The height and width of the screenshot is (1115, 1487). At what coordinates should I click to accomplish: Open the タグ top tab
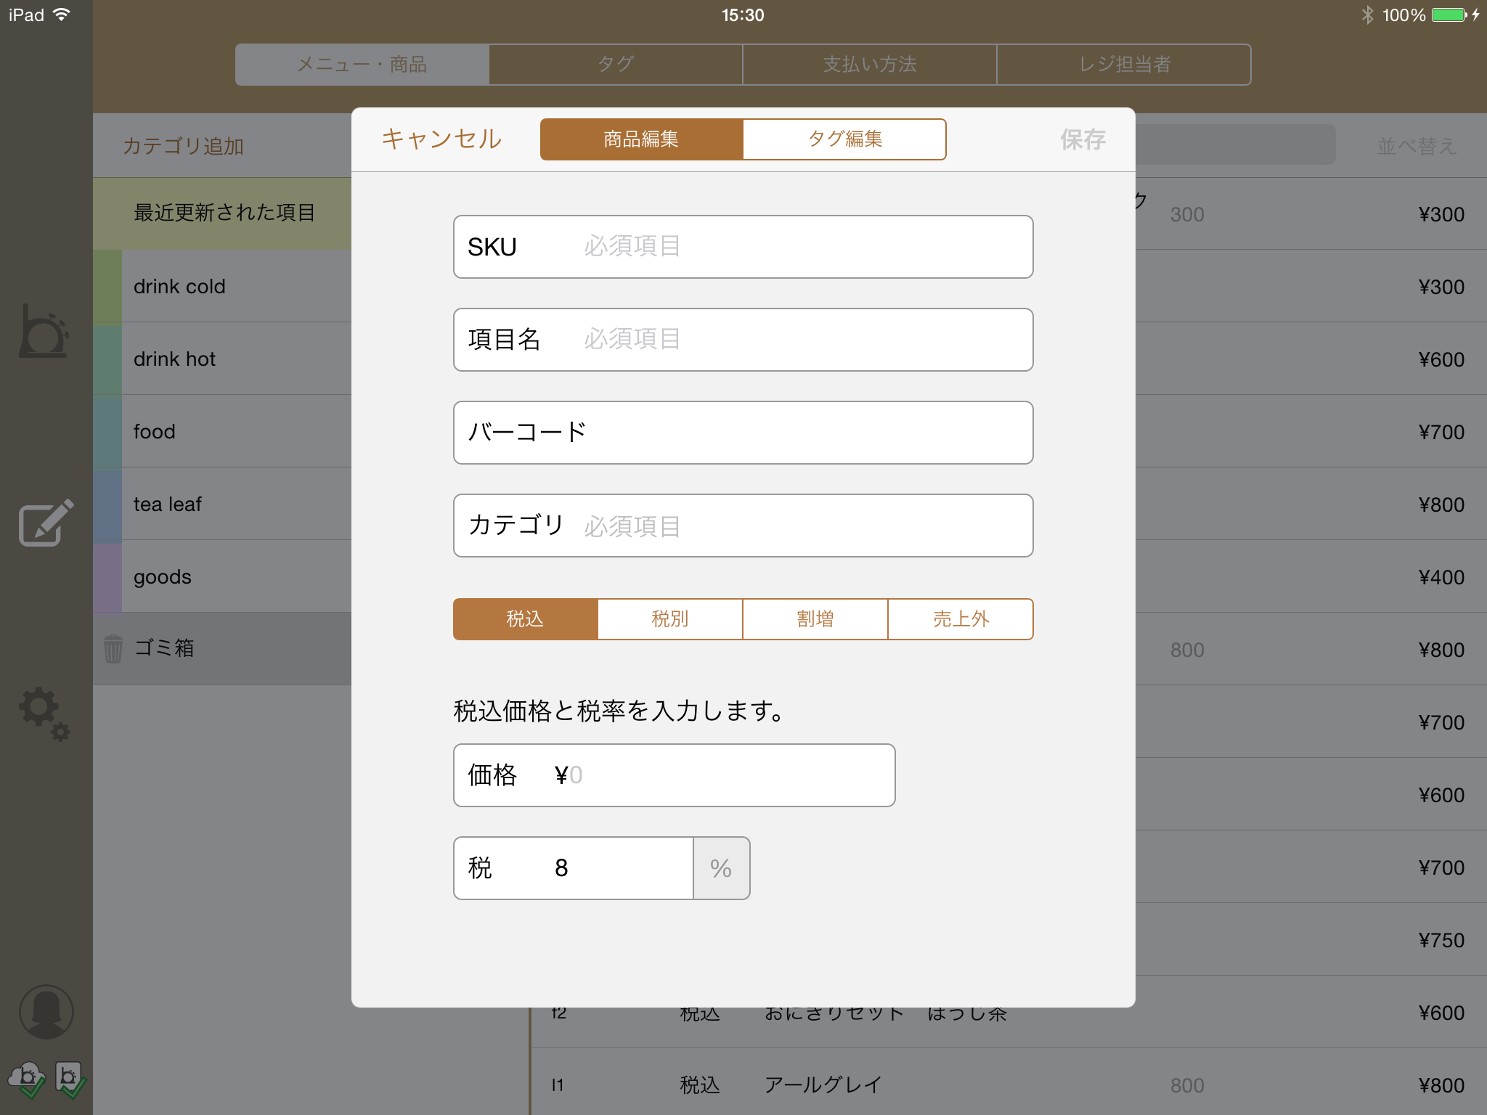pos(616,65)
